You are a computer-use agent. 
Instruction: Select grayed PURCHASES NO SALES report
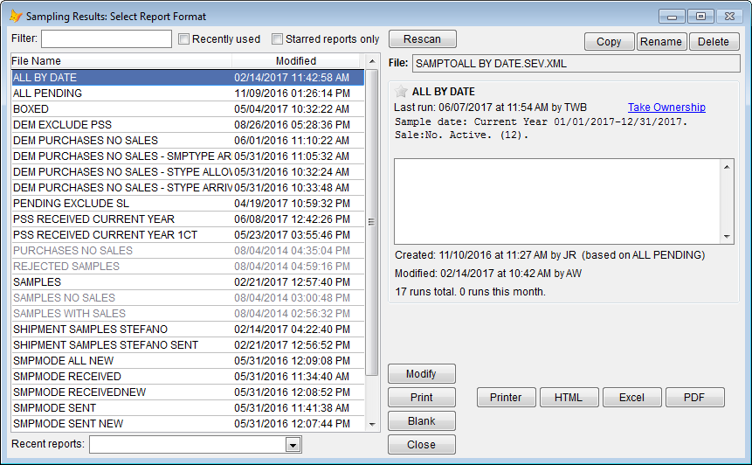[188, 251]
